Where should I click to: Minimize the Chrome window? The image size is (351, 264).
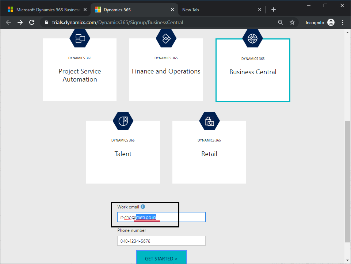[309, 5]
